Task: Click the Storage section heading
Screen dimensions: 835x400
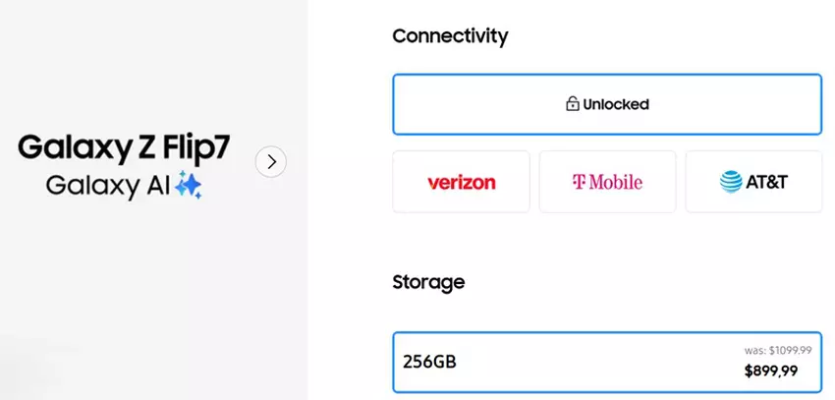Action: click(428, 282)
